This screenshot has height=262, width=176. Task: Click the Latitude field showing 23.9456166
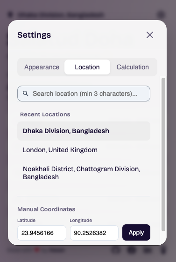coord(42,233)
